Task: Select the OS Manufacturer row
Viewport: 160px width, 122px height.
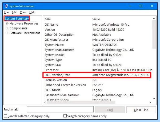Action: [98, 40]
